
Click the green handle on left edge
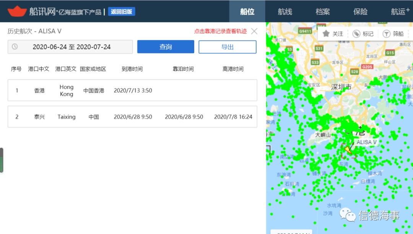point(2,160)
